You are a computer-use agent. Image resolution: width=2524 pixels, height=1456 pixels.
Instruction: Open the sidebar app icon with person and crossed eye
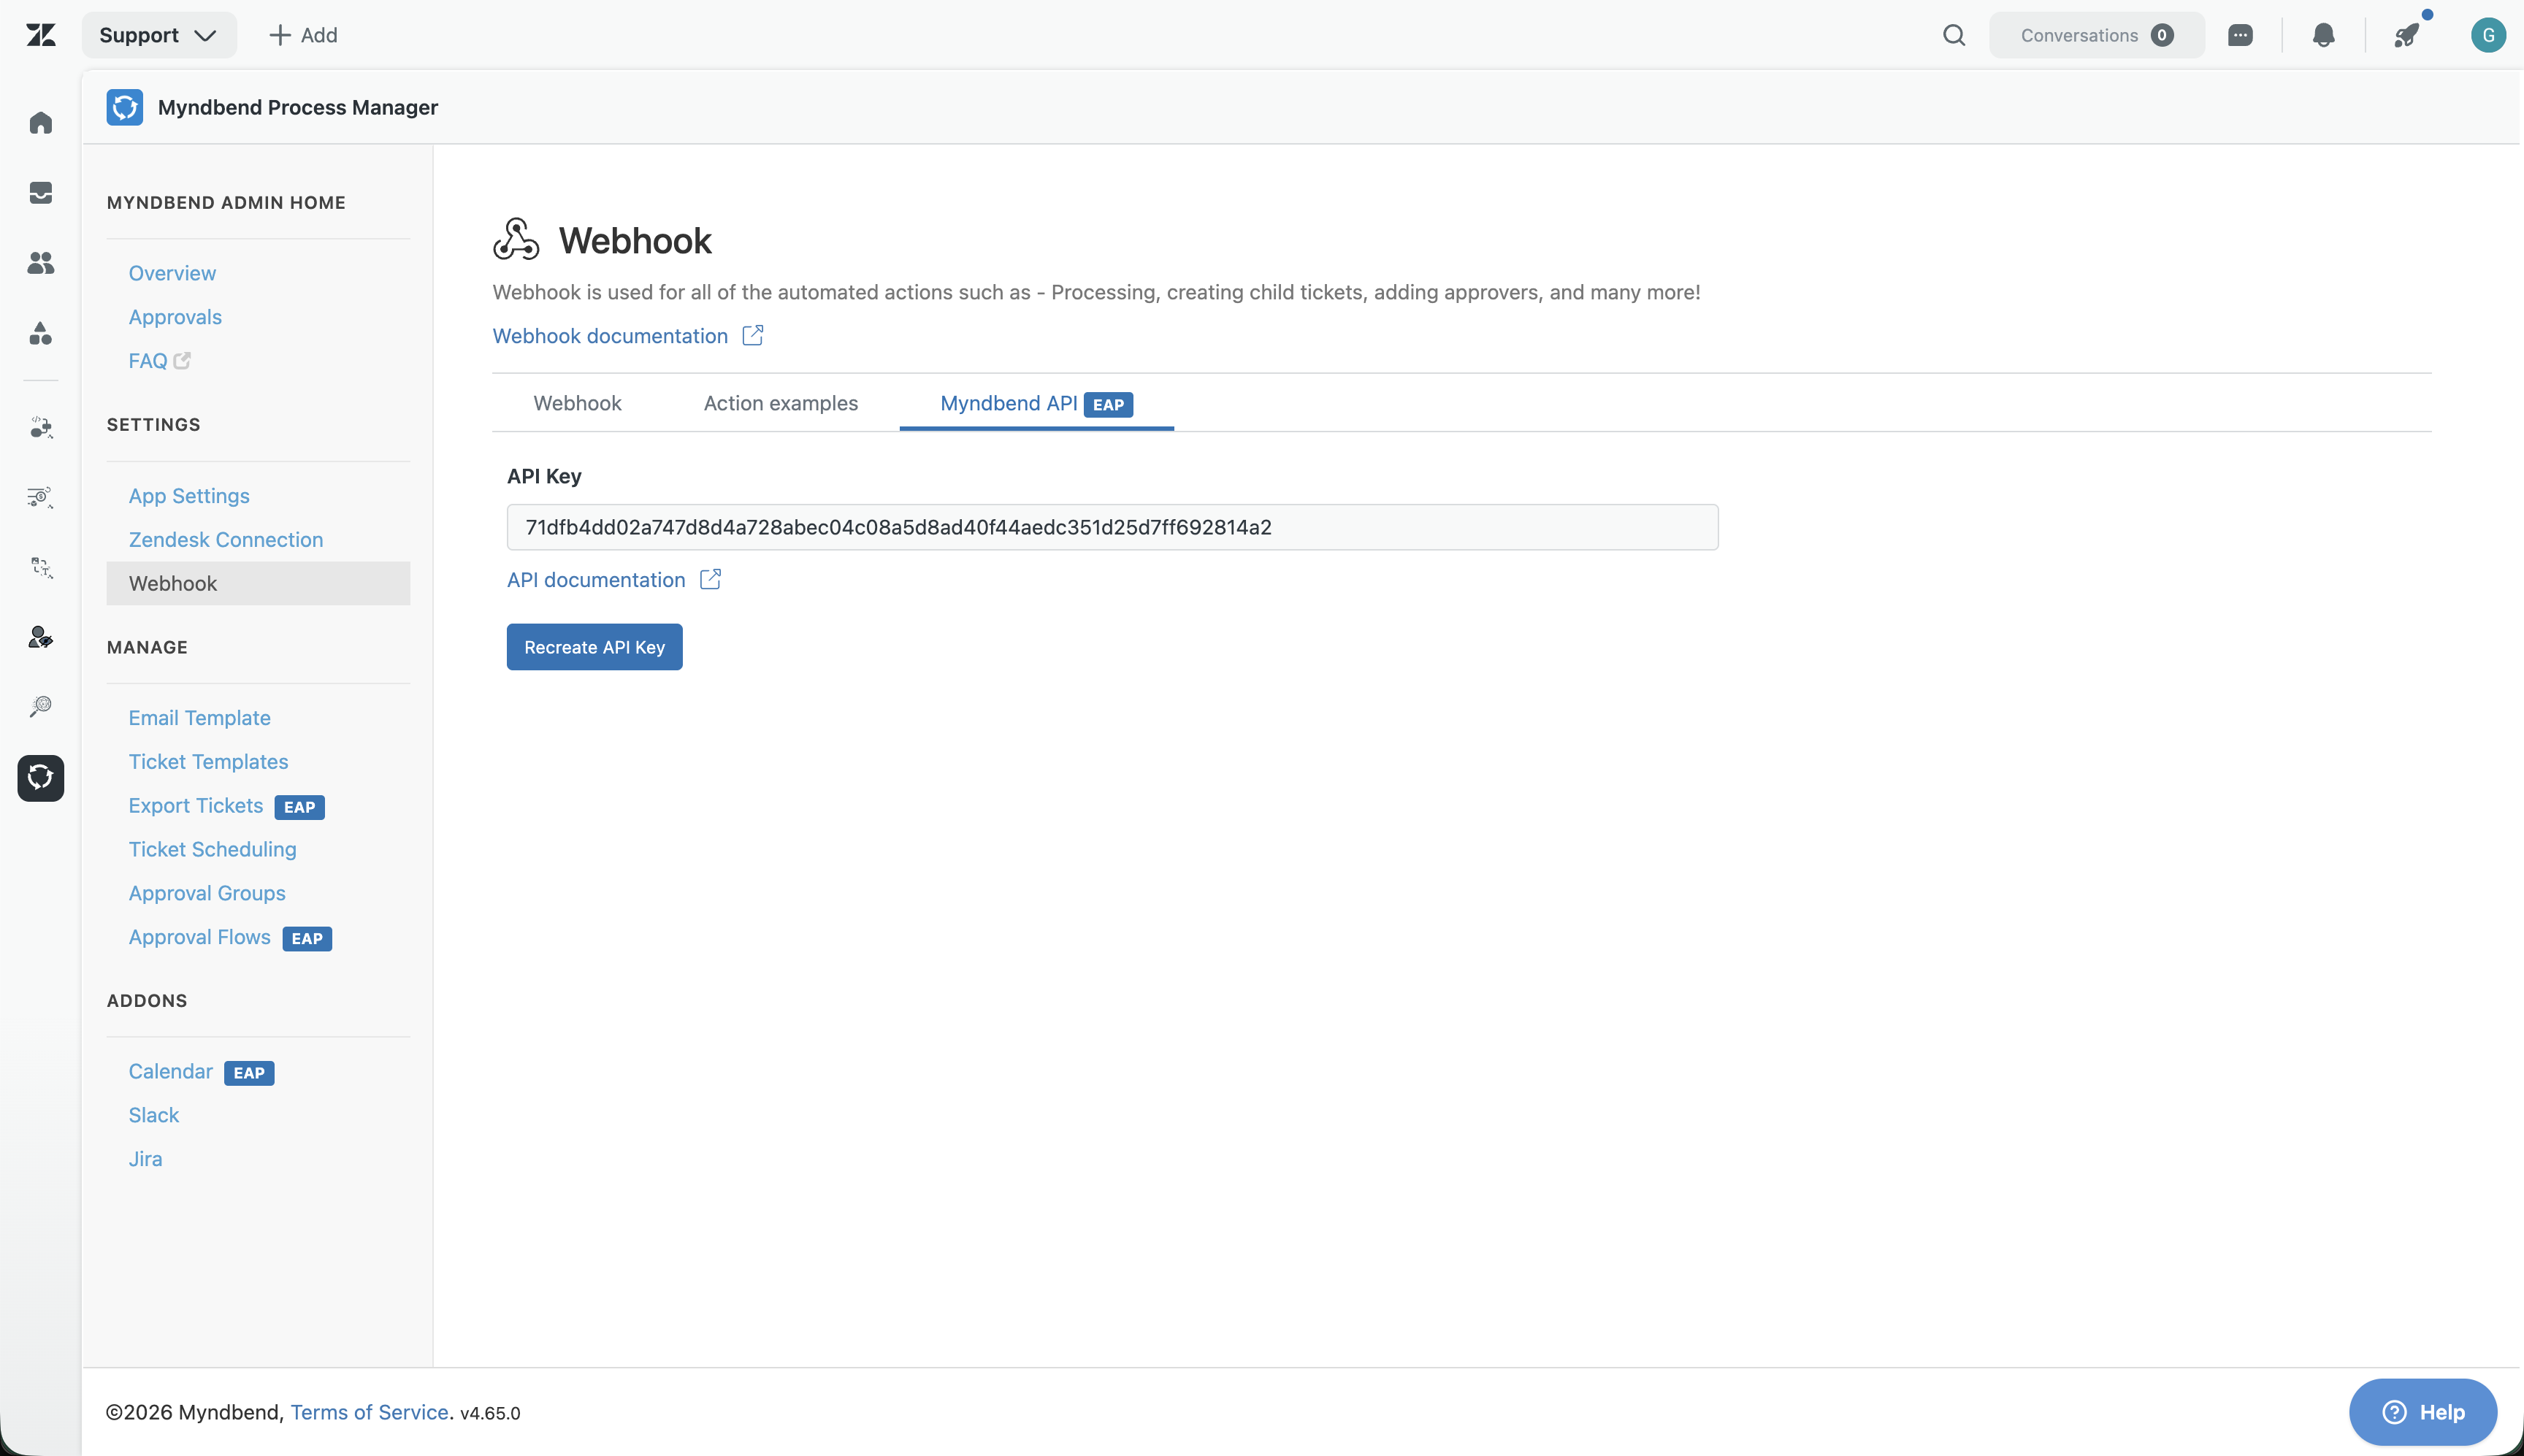coord(41,637)
